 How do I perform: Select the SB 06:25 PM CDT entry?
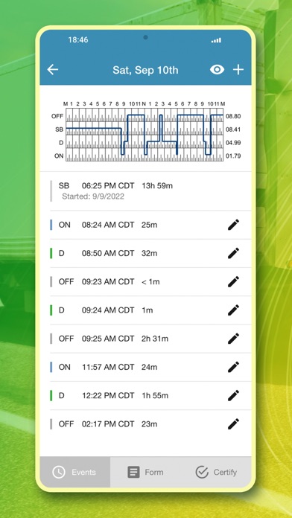coord(145,191)
